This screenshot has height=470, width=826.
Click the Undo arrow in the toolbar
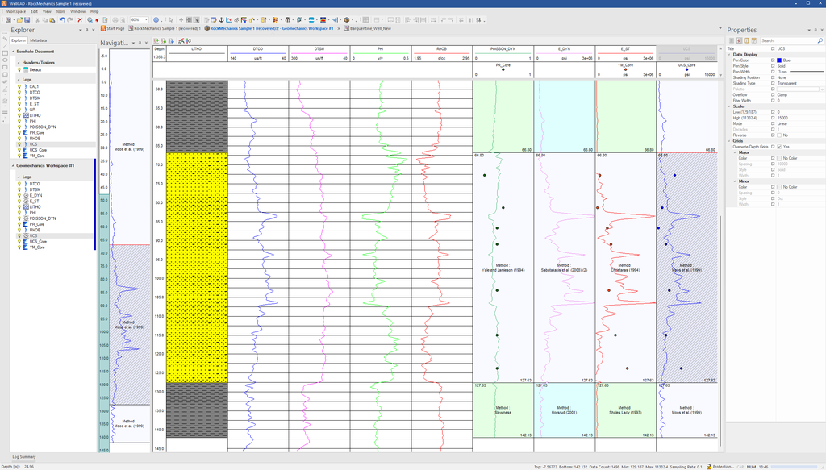[x=61, y=20]
